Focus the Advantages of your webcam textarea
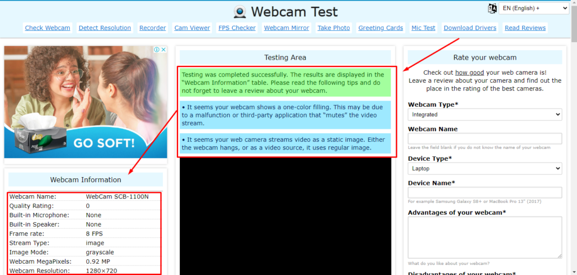 tap(485, 237)
